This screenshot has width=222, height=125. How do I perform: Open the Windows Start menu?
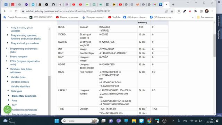[57, 121]
